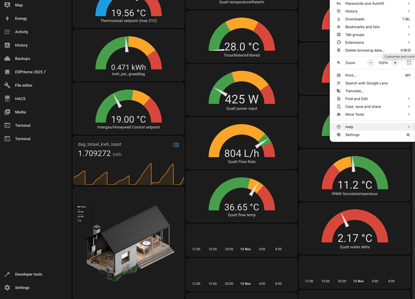Toggle browser fullscreen mode icon
The height and width of the screenshot is (299, 415).
(409, 63)
